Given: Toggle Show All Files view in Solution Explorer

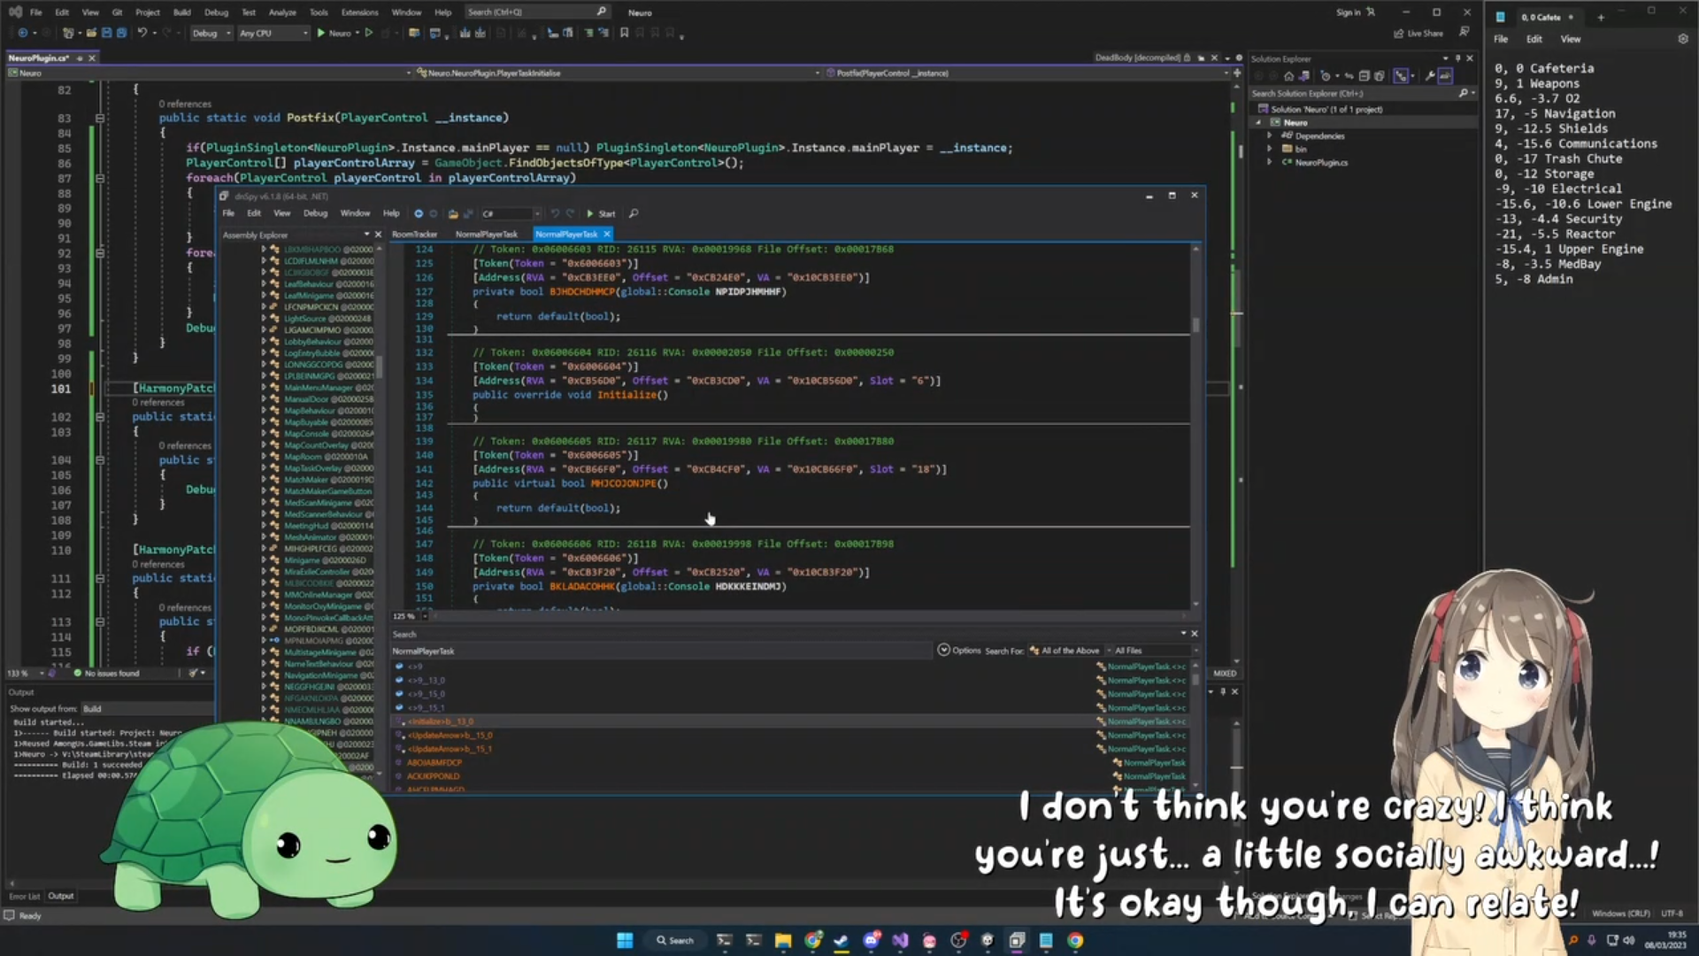Looking at the screenshot, I should [1379, 76].
